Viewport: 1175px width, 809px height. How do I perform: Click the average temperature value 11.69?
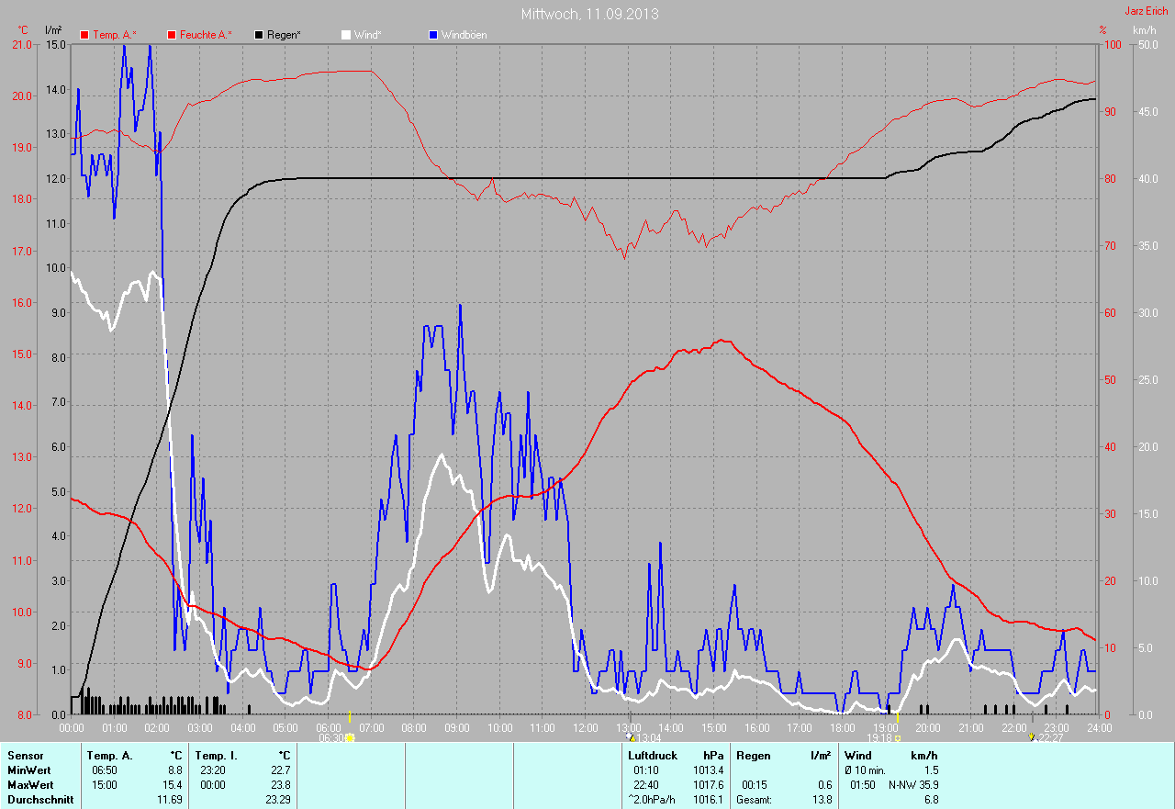(x=170, y=800)
